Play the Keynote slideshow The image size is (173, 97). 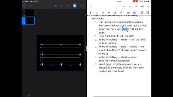(56, 6)
